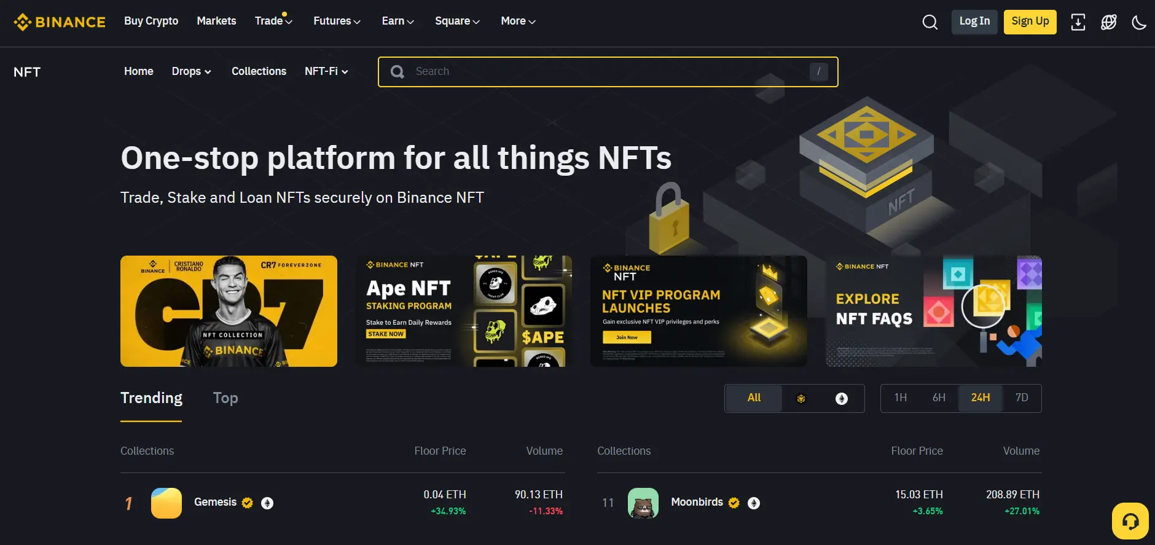Viewport: 1155px width, 545px height.
Task: Go to NFT Home
Action: click(139, 71)
